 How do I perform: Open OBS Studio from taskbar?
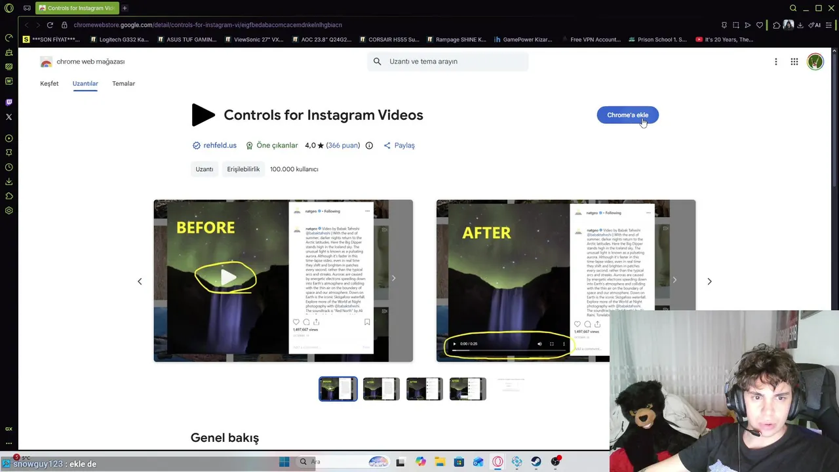[556, 462]
